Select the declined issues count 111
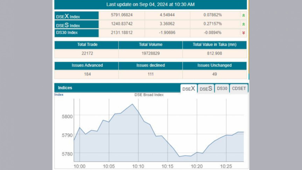 coord(150,74)
